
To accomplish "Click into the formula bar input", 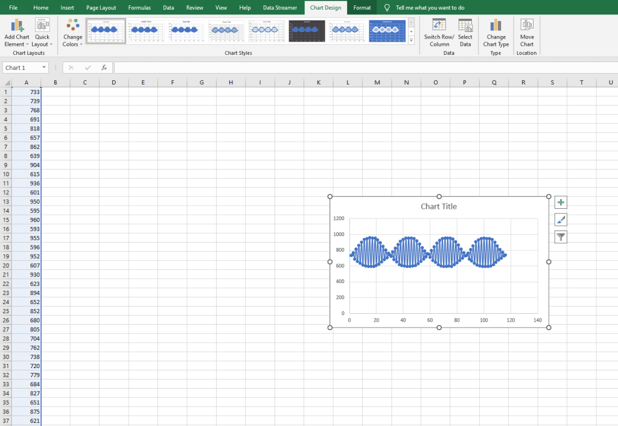I will coord(366,68).
